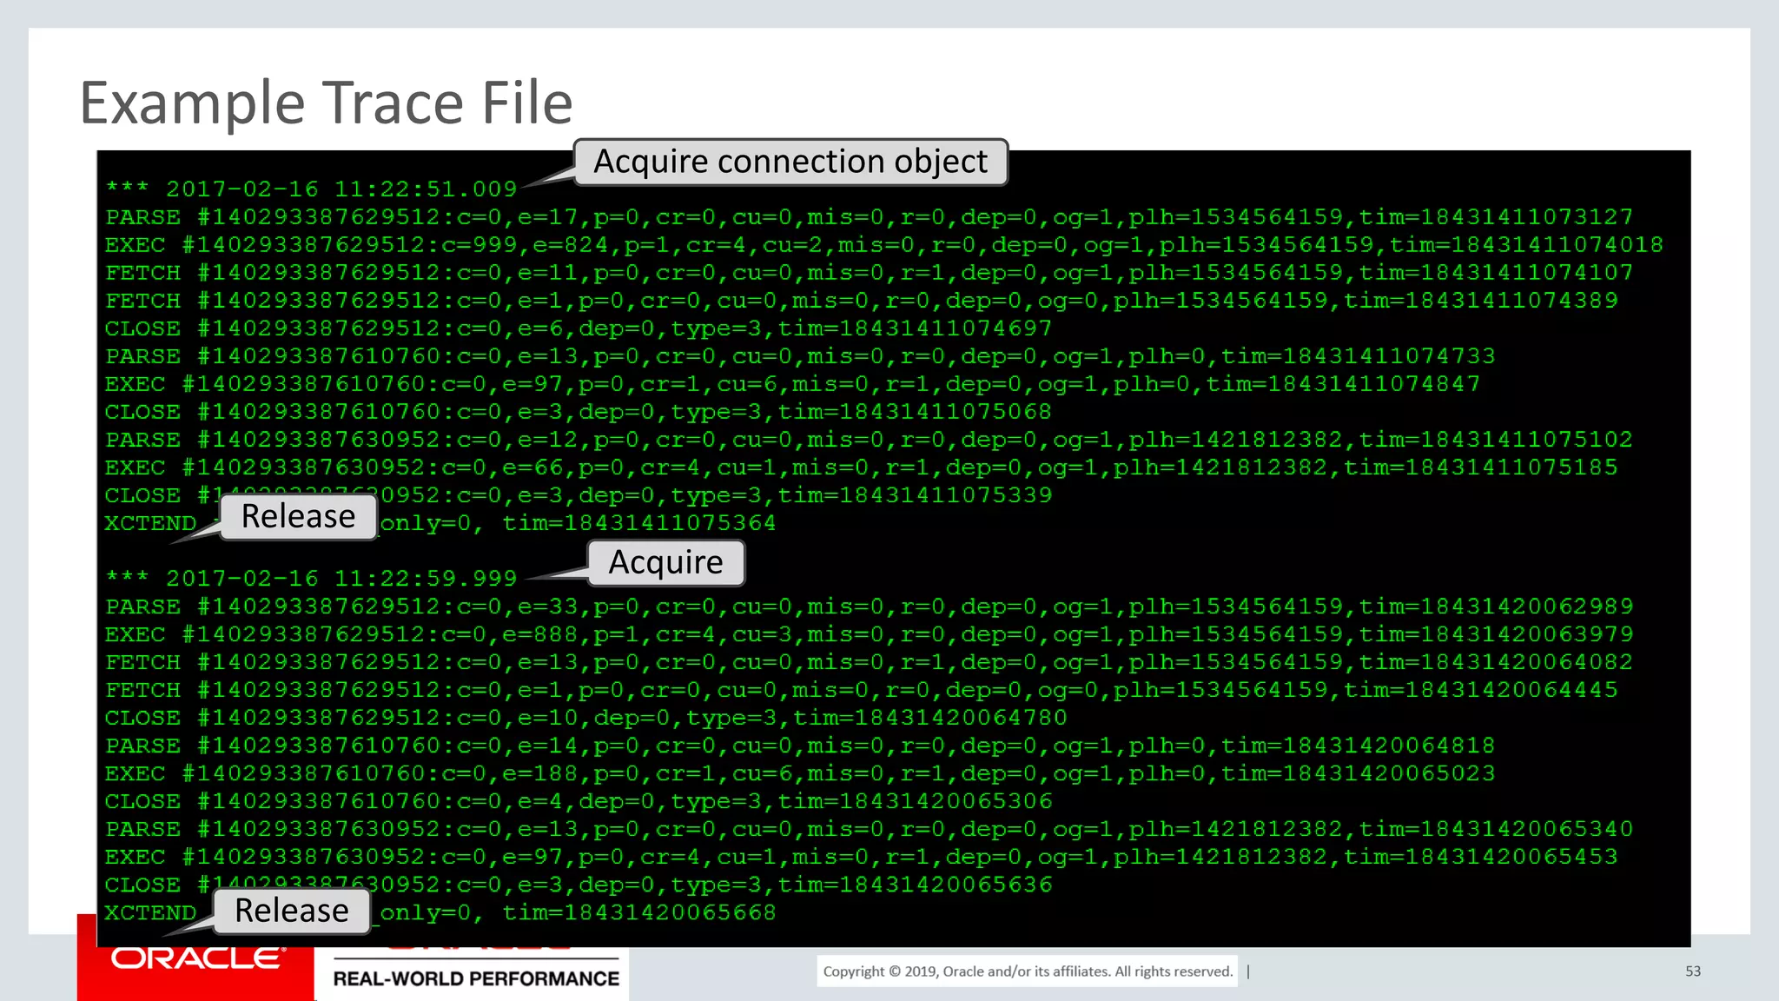
Task: Click the timestamp "2017-02-16 11:22:59.999"
Action: coord(341,578)
